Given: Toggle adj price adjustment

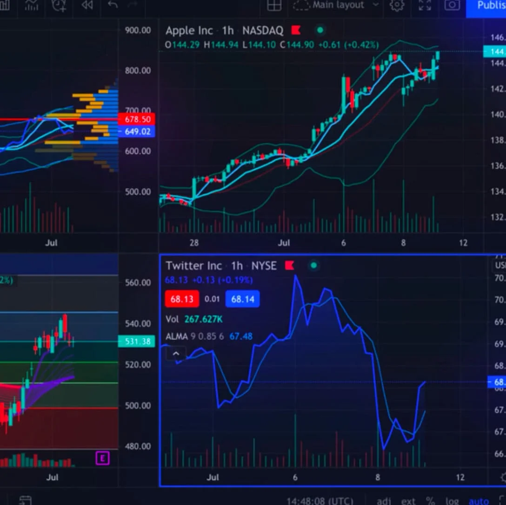Looking at the screenshot, I should coord(384,501).
